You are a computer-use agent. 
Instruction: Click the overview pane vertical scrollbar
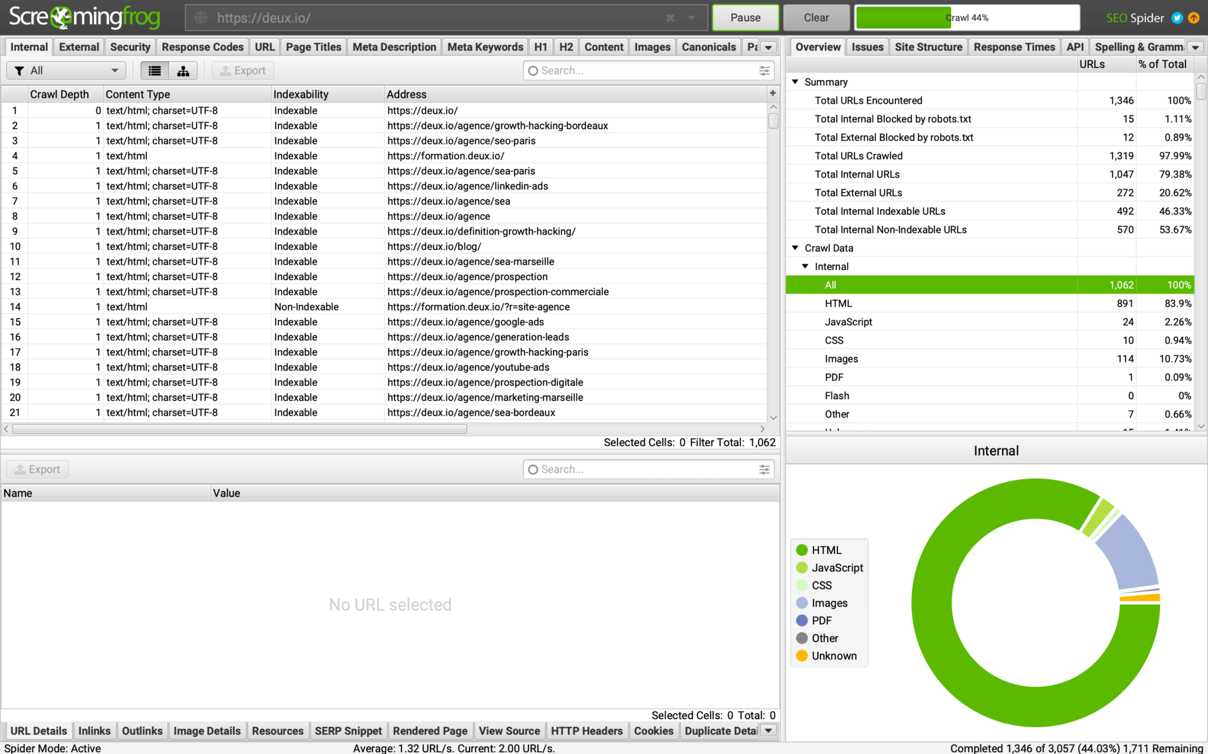pyautogui.click(x=1202, y=91)
